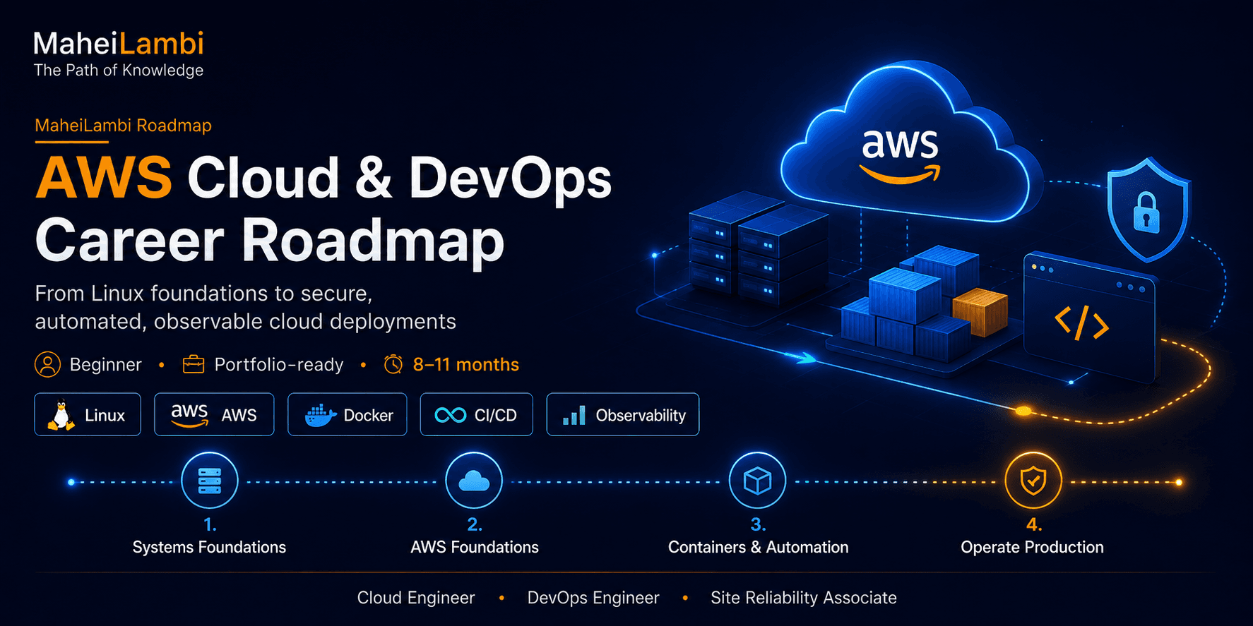This screenshot has height=626, width=1253.
Task: Click step number '3.'
Action: [758, 524]
